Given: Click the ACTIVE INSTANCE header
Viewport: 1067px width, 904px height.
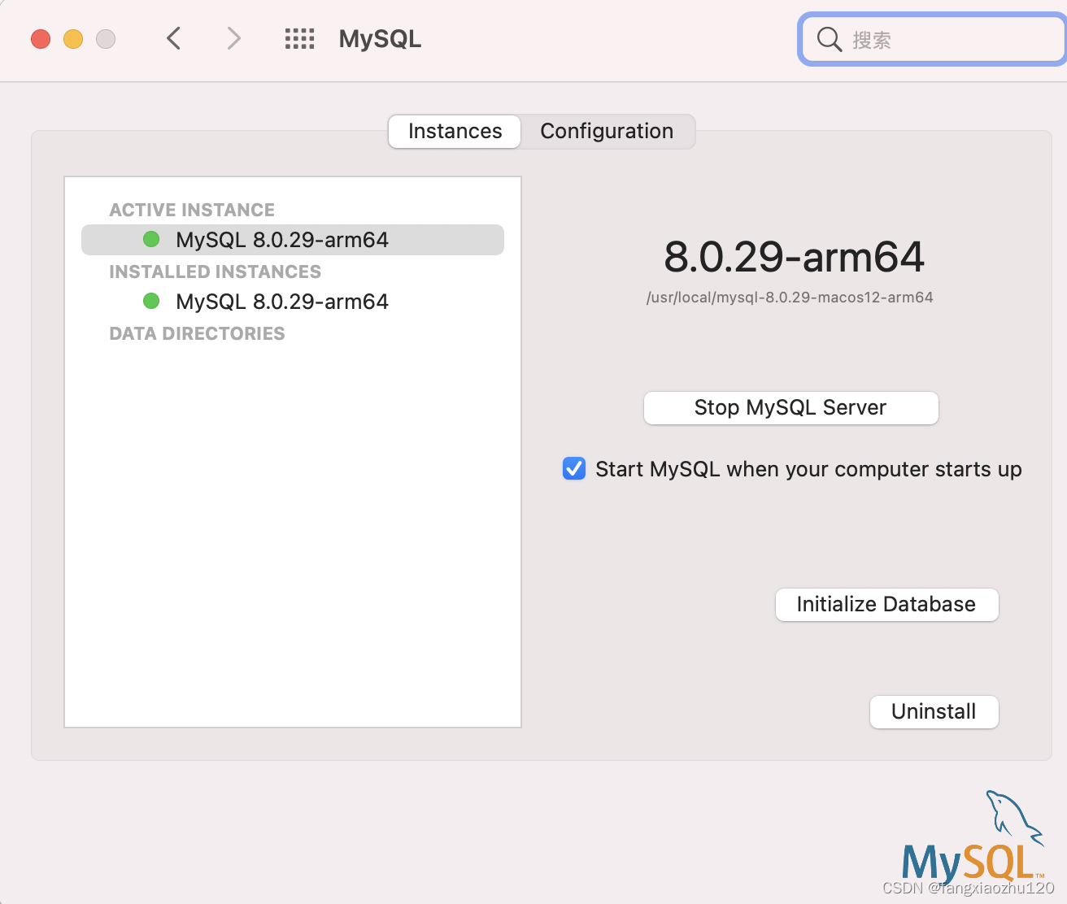Looking at the screenshot, I should (x=192, y=210).
